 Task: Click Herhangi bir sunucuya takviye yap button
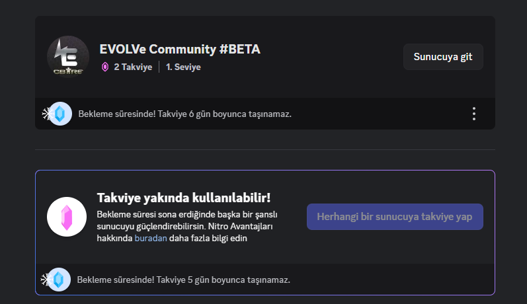[x=395, y=217]
